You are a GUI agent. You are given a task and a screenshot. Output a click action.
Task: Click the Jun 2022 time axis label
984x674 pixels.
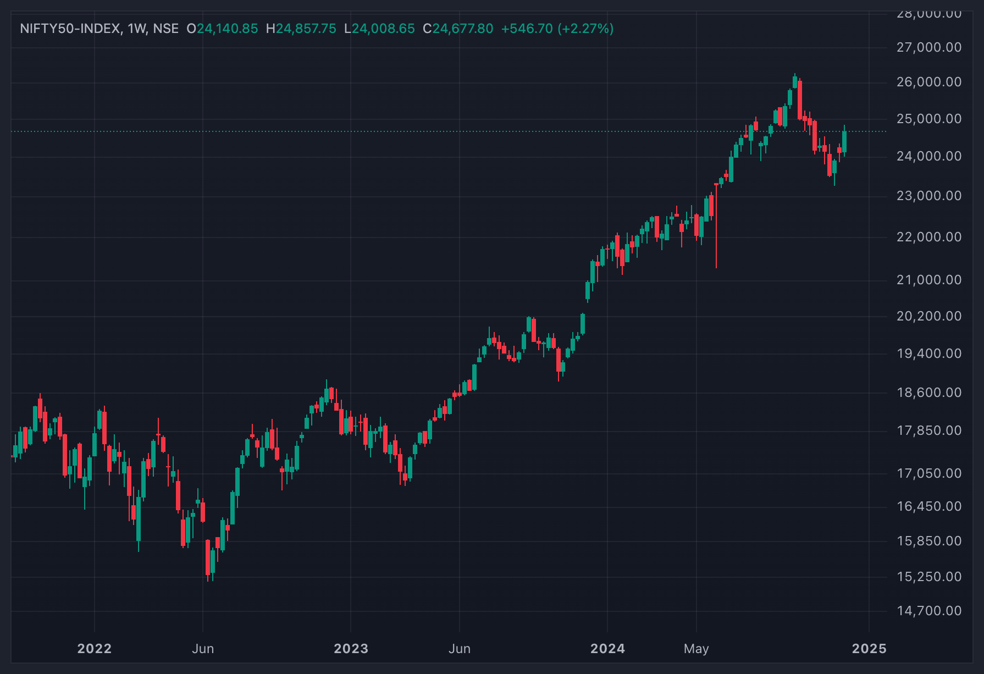pos(203,649)
